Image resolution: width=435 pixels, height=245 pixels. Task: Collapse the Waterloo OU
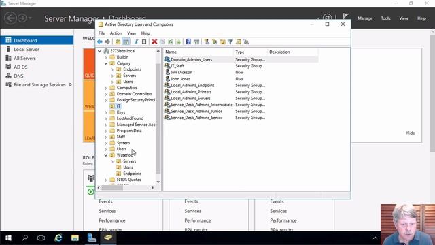tap(106, 155)
